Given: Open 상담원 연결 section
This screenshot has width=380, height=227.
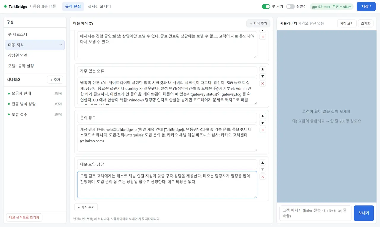Looking at the screenshot, I should pyautogui.click(x=35, y=55).
